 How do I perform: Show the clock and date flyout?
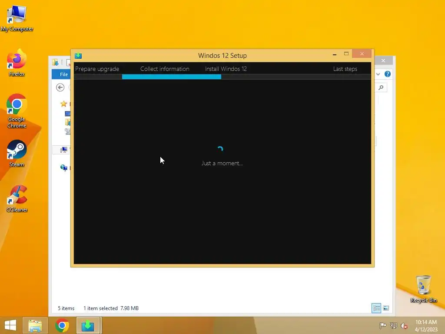click(x=426, y=326)
